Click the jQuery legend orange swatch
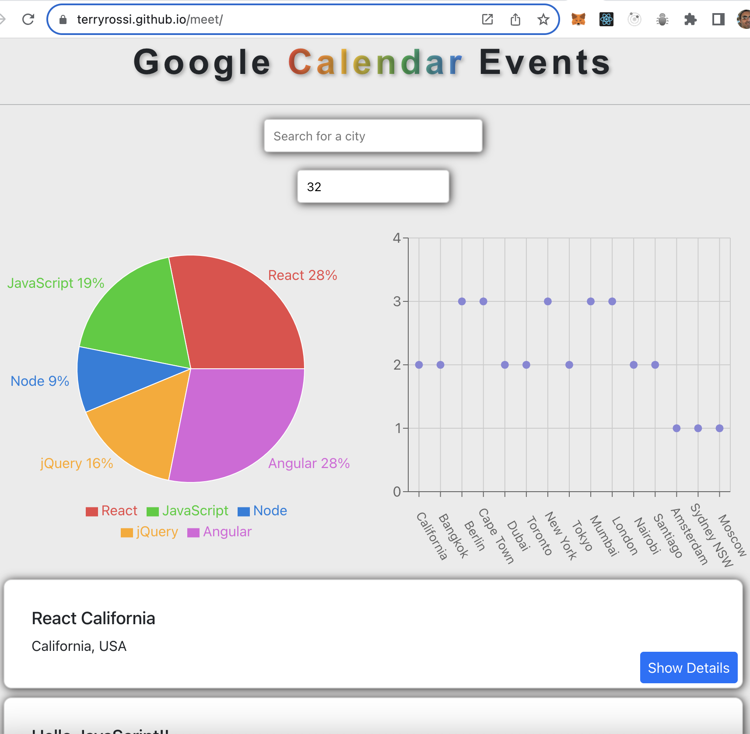 click(x=127, y=532)
